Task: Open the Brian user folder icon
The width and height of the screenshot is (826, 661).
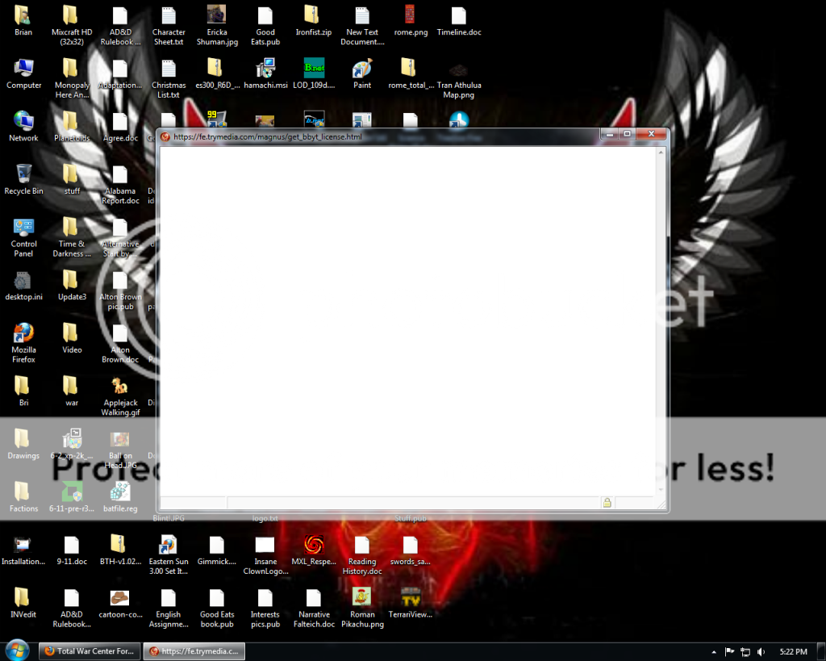Action: click(23, 16)
